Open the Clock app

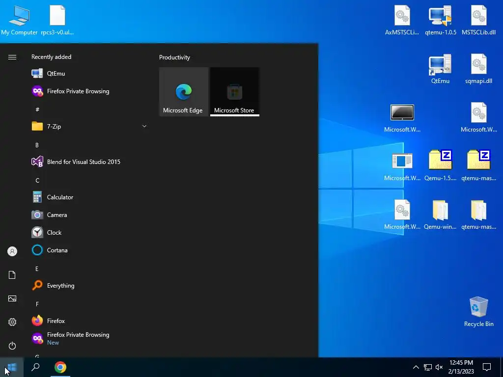89,232
